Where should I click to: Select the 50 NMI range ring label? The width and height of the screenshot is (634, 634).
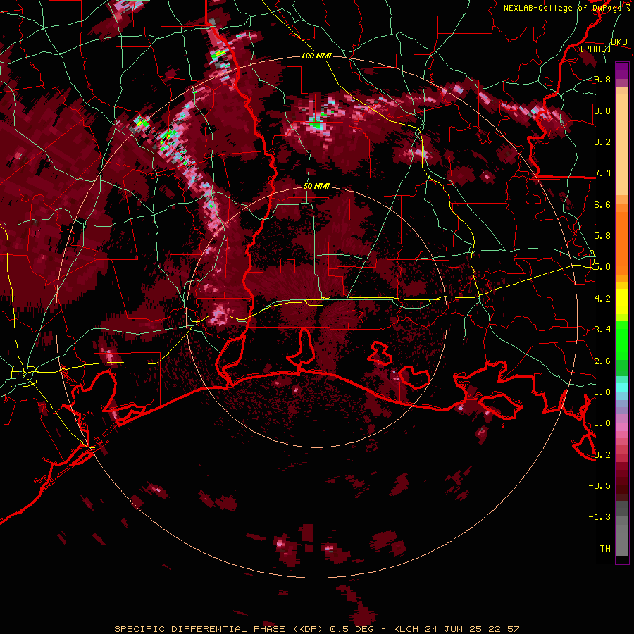(316, 186)
